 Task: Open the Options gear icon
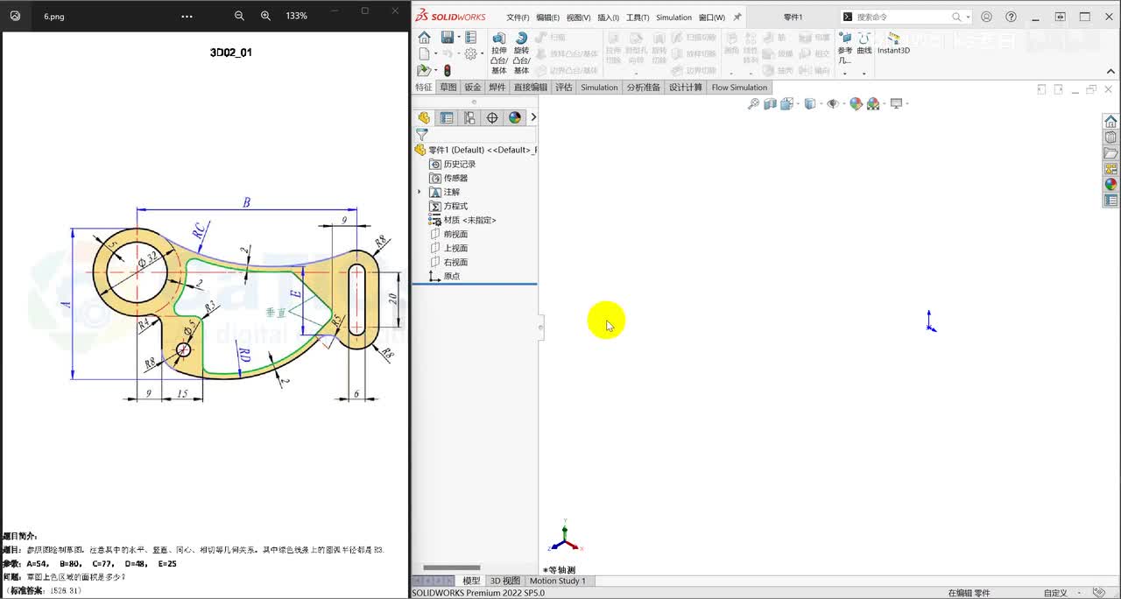(x=471, y=53)
